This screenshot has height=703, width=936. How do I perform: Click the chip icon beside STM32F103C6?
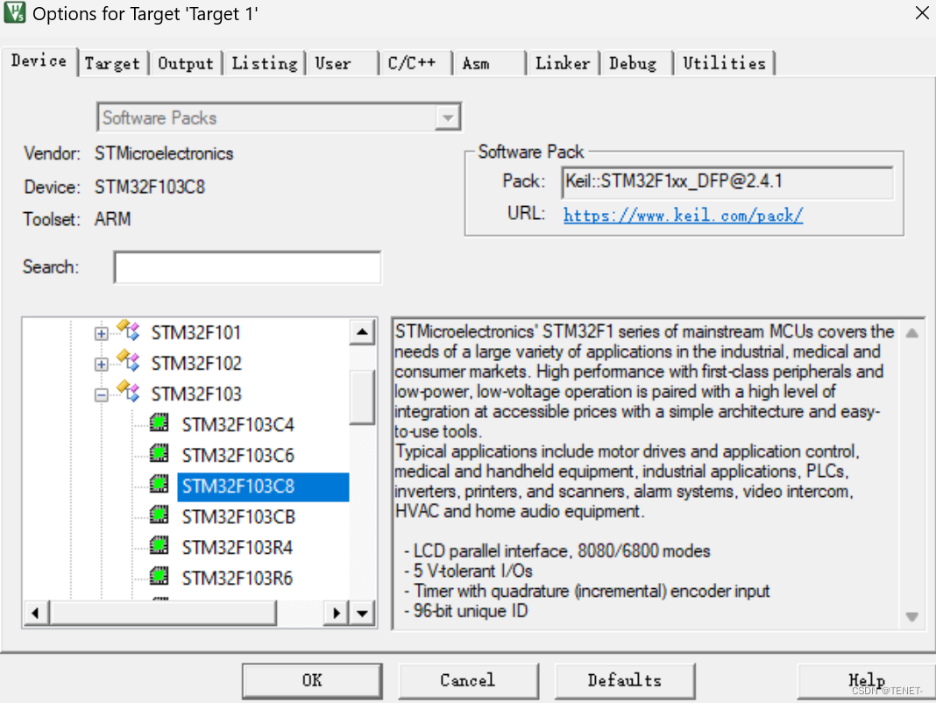coord(159,453)
